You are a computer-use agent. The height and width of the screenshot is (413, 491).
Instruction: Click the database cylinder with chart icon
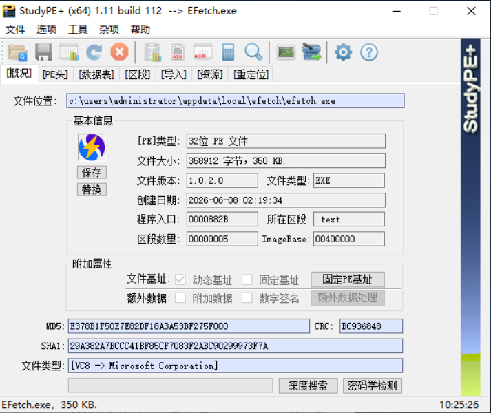152,52
